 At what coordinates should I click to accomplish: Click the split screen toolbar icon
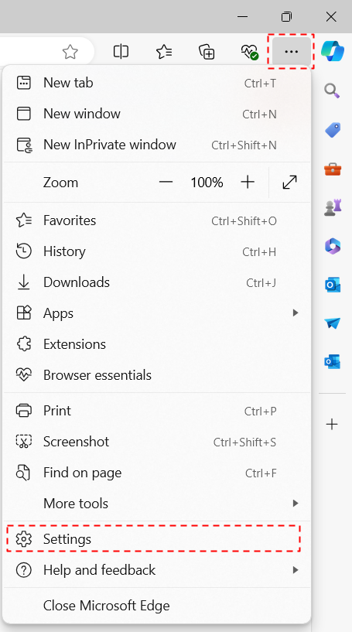click(121, 52)
